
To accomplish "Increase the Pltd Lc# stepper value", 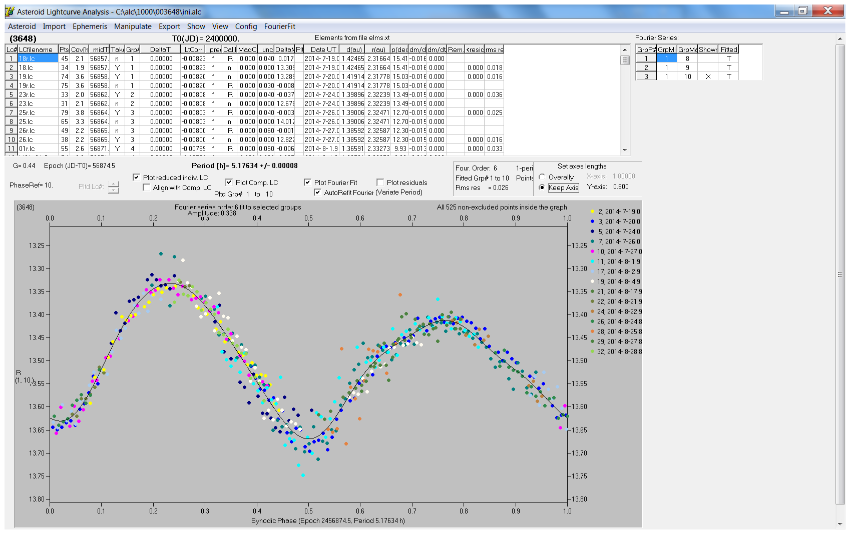I will (114, 183).
